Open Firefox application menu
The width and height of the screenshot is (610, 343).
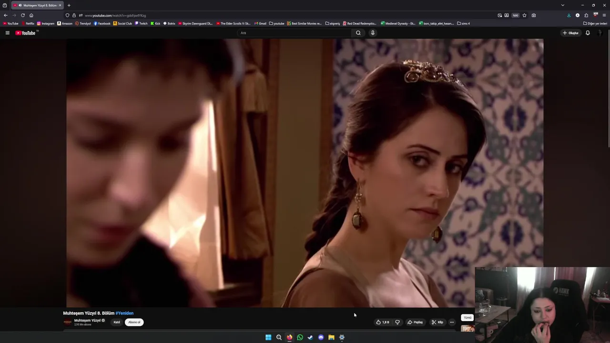pyautogui.click(x=604, y=15)
